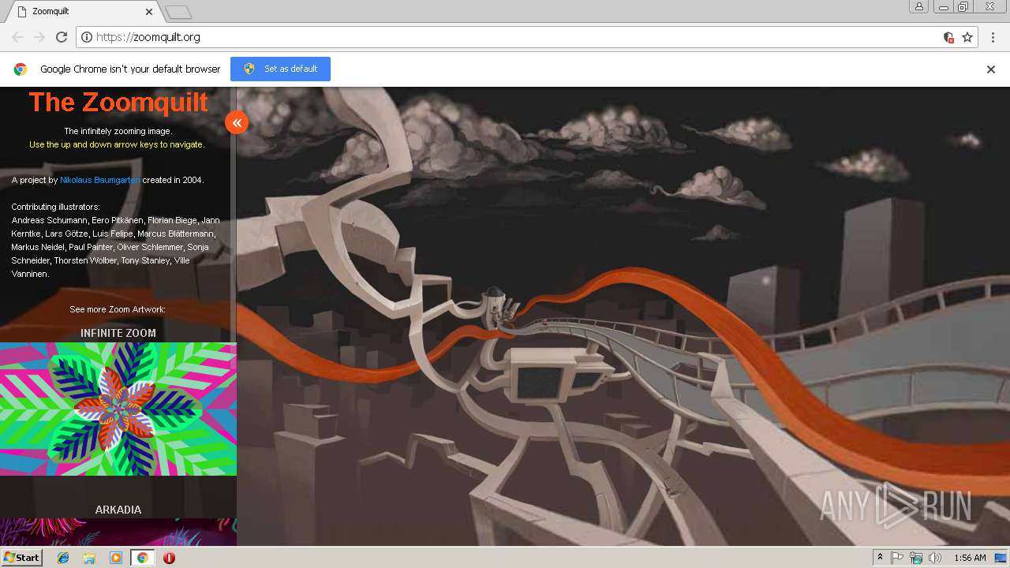The image size is (1010, 568).
Task: Open the Windows Start menu
Action: click(x=21, y=558)
